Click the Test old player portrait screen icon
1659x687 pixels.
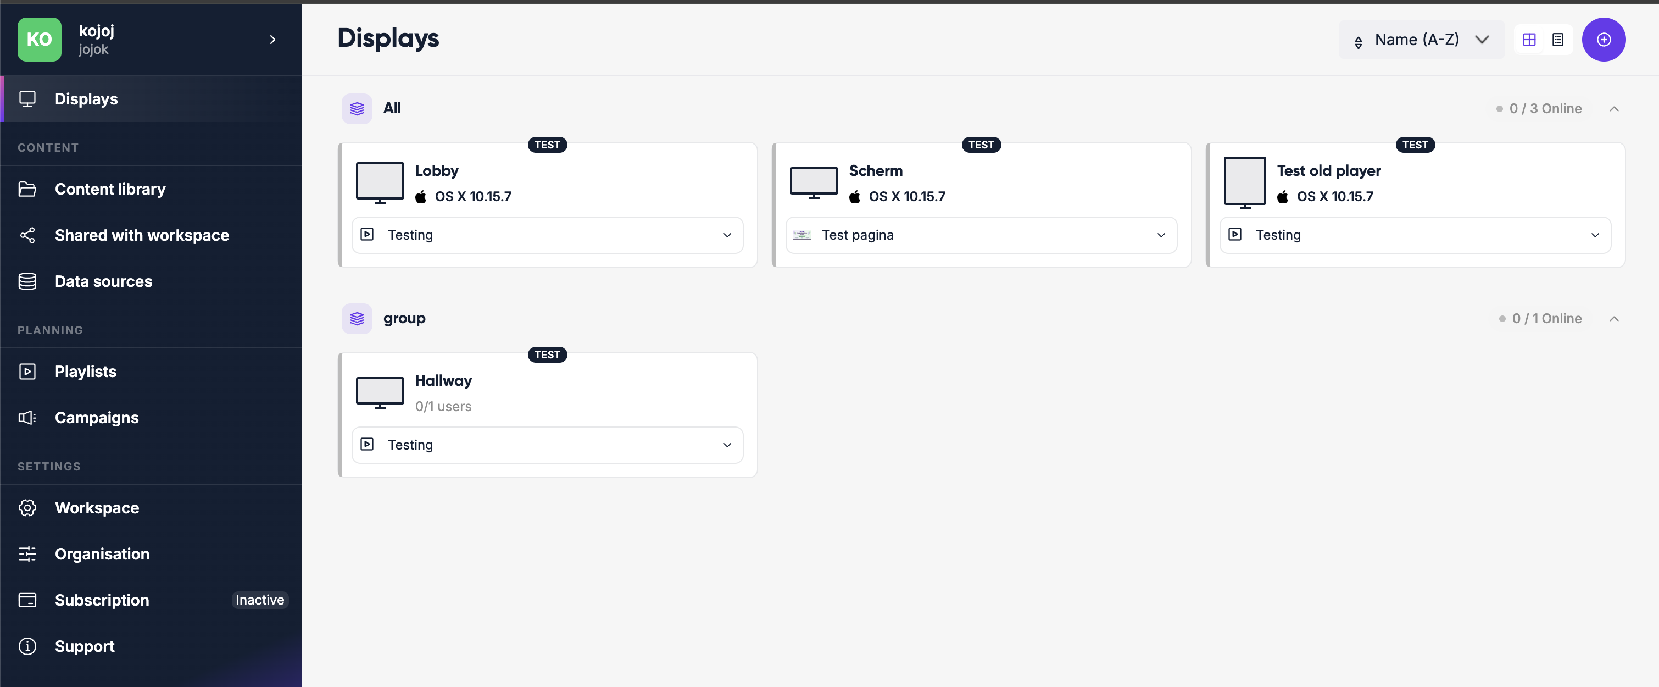(1244, 183)
